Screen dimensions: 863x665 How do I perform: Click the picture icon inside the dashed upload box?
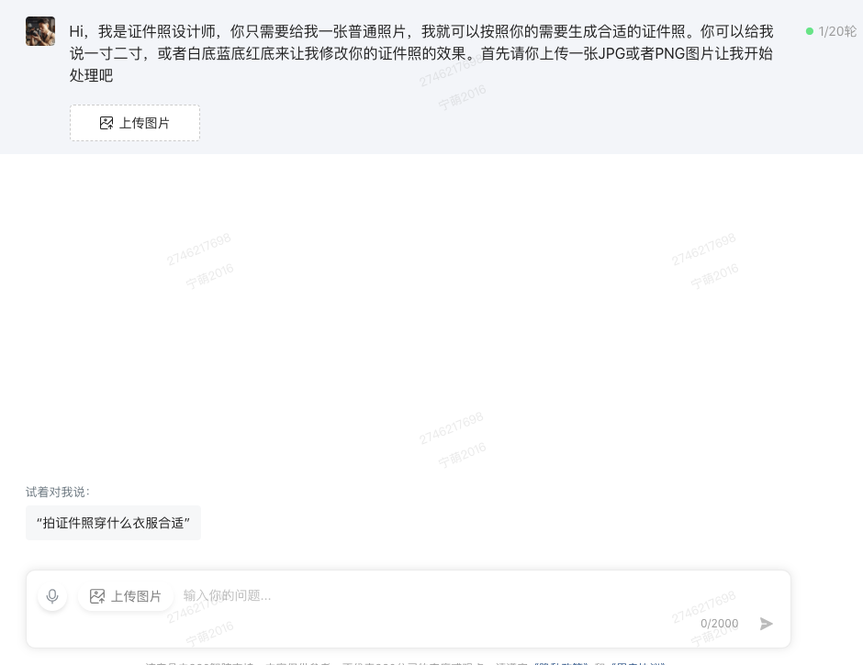pyautogui.click(x=106, y=123)
